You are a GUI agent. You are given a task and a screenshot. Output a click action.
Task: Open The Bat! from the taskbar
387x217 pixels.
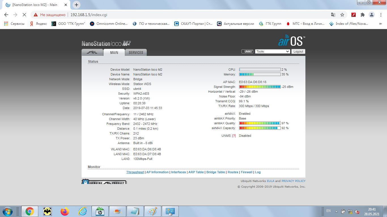[x=47, y=211]
